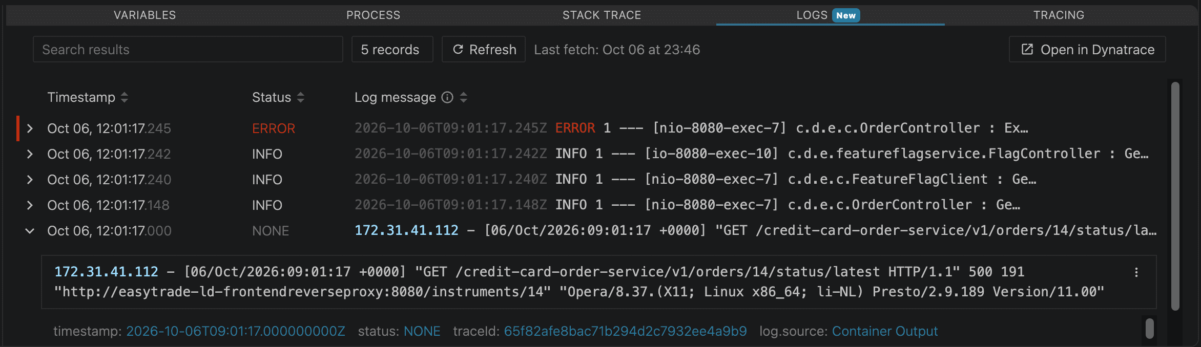This screenshot has width=1201, height=347.
Task: Open the three-dot menu of expanded log
Action: click(x=1136, y=272)
